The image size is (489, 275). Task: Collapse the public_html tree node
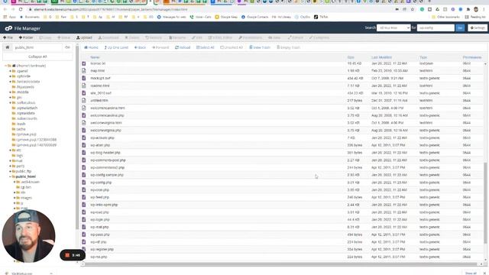10,176
